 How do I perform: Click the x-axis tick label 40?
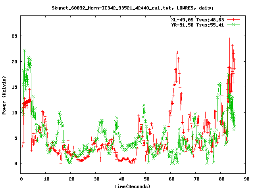tap(121, 179)
